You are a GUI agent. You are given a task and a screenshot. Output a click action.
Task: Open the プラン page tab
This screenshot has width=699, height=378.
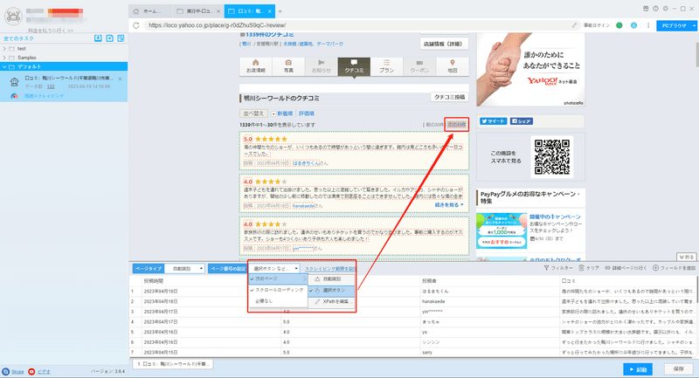(x=386, y=66)
